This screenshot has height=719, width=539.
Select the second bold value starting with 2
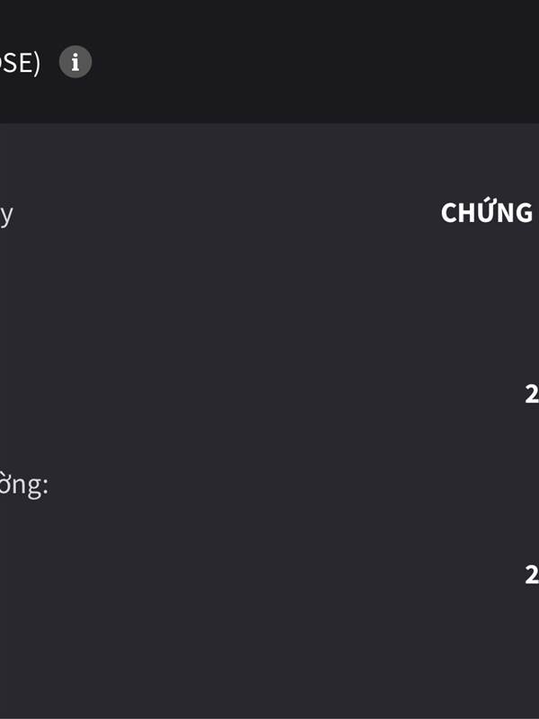click(x=532, y=574)
